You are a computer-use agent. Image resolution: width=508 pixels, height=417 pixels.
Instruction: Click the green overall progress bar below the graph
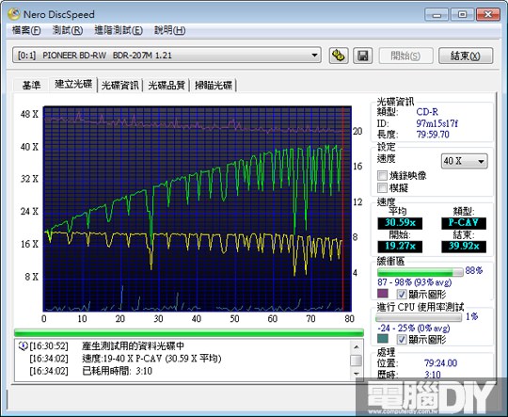click(x=189, y=332)
